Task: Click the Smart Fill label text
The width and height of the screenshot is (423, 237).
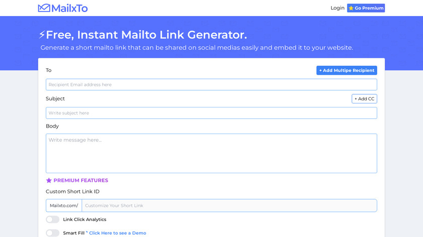Action: pos(74,233)
